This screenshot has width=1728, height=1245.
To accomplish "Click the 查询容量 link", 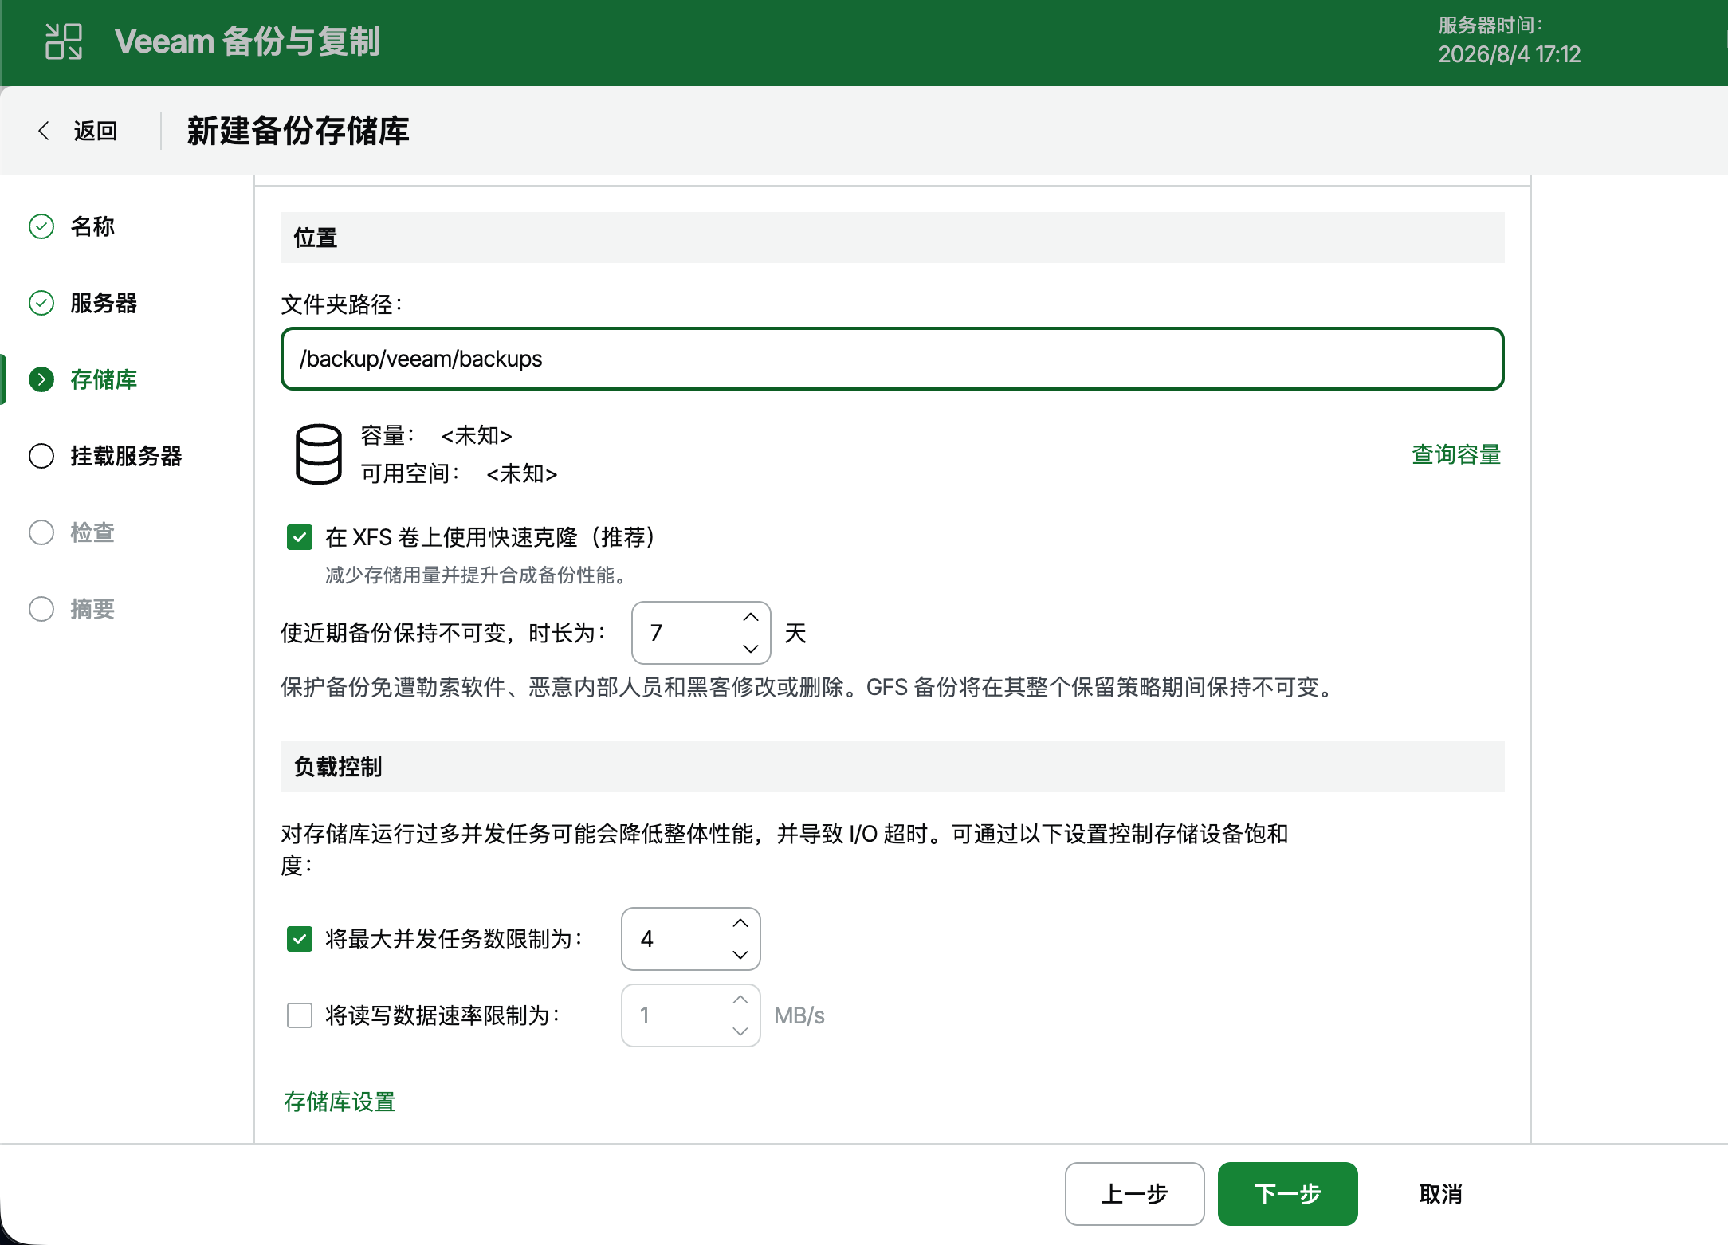I will (1456, 454).
